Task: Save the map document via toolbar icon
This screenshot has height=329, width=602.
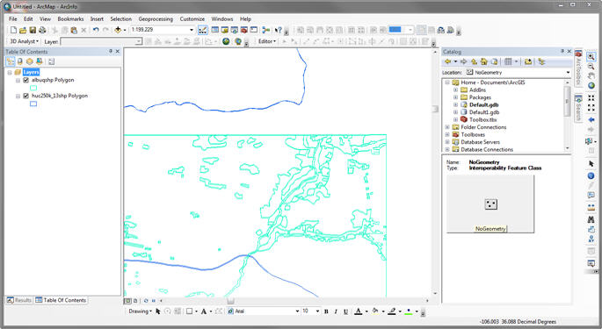Action: click(33, 30)
